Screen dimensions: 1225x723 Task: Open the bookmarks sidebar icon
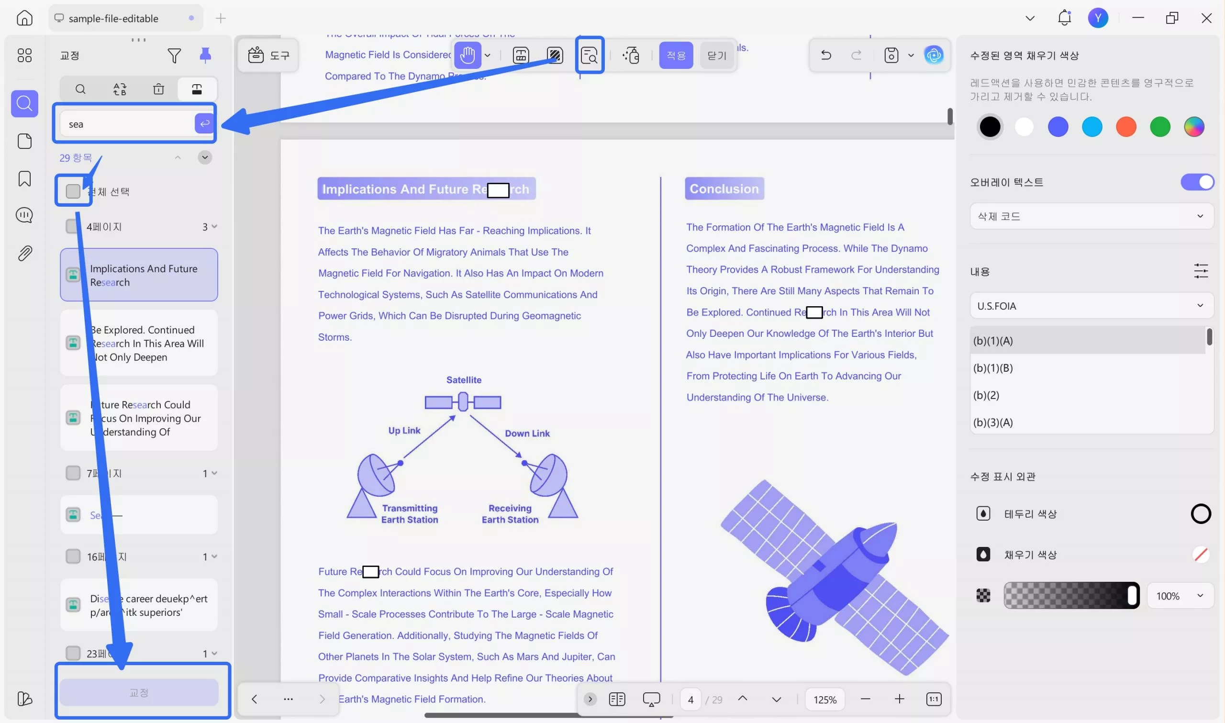(x=24, y=178)
